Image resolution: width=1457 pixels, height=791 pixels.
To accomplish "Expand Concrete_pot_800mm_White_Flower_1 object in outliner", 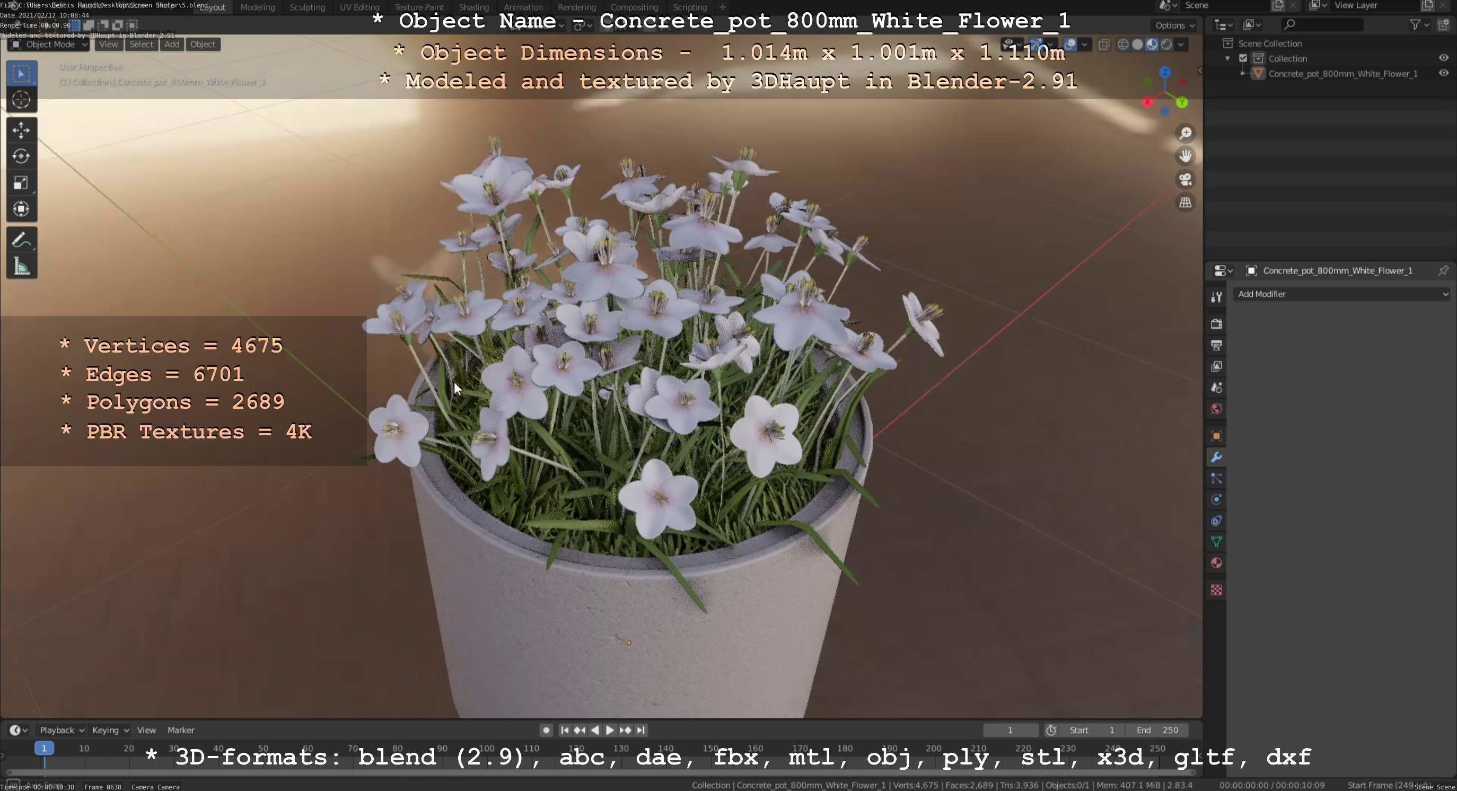I will (1243, 74).
